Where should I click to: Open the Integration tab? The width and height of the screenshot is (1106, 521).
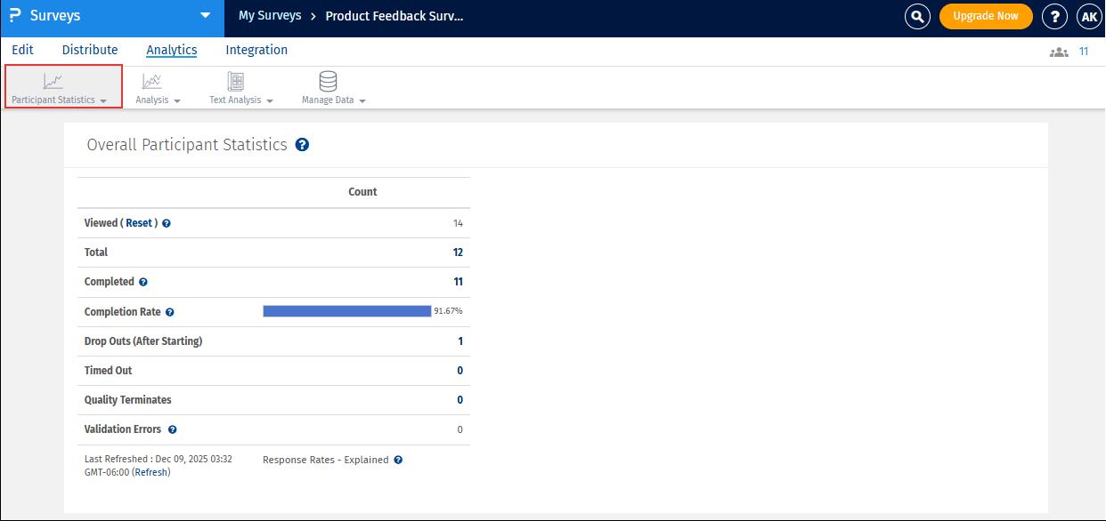[x=256, y=50]
